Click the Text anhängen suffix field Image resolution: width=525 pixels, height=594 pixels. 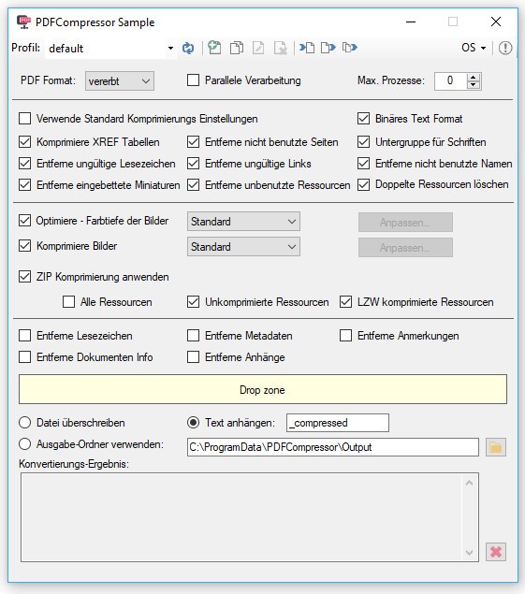coord(337,423)
